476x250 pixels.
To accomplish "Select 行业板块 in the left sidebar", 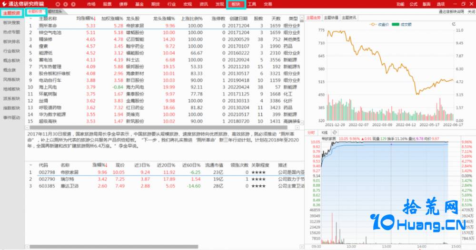I will [x=11, y=51].
